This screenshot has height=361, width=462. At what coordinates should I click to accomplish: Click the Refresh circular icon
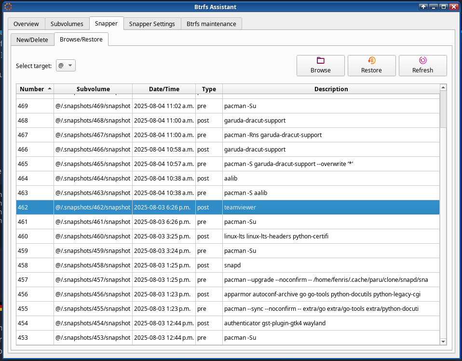(x=422, y=60)
